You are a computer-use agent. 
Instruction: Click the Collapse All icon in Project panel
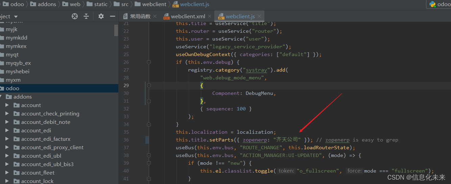(86, 16)
